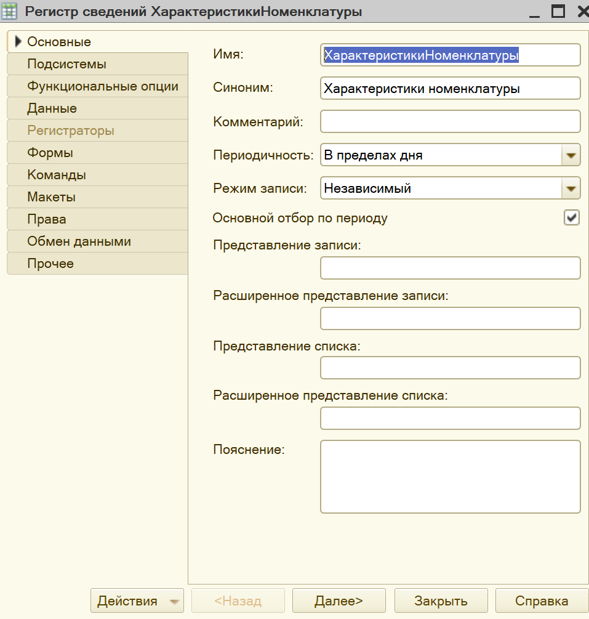Toggle the Основной отбор по периоду checkbox

pos(571,217)
